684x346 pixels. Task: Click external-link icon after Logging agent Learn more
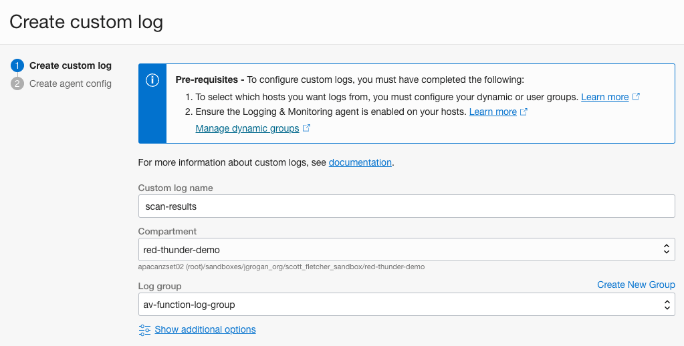tap(524, 112)
